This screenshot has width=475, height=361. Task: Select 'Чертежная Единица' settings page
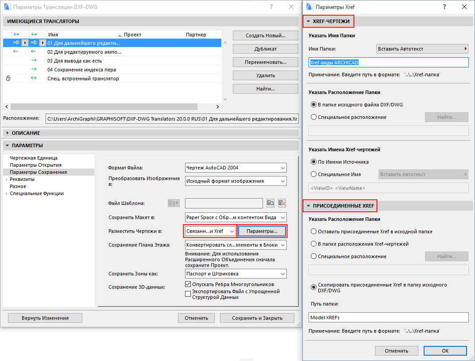pyautogui.click(x=33, y=158)
